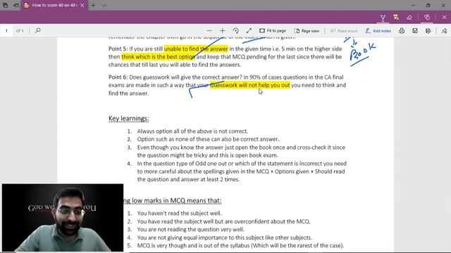Show tabs you've set aside
Screen dimensions: 451x253
coord(5,5)
